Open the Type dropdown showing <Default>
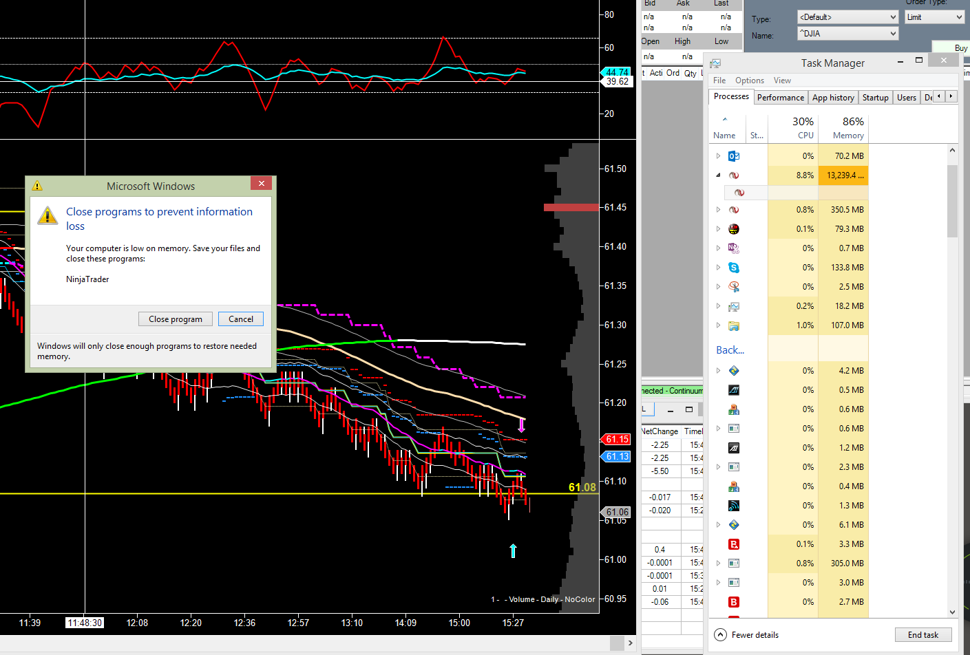The image size is (970, 655). tap(848, 17)
